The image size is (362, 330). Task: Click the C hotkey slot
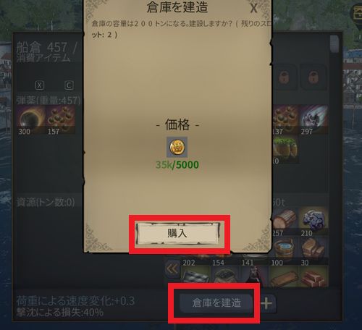click(69, 85)
